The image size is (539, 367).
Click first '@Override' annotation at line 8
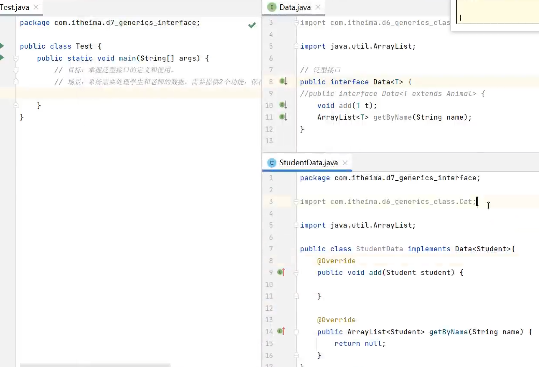click(x=336, y=261)
